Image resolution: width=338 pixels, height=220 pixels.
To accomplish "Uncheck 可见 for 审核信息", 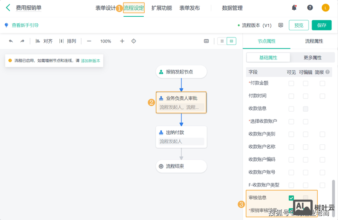I will [291, 198].
